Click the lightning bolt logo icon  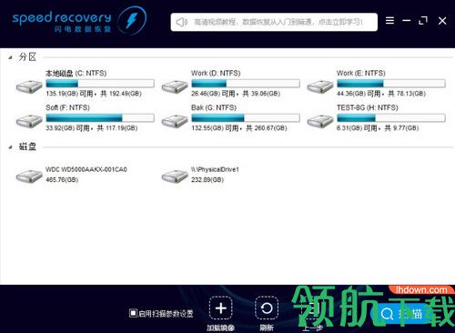pyautogui.click(x=131, y=21)
